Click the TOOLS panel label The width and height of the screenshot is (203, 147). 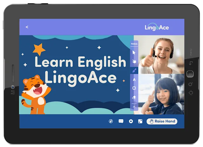[134, 44]
